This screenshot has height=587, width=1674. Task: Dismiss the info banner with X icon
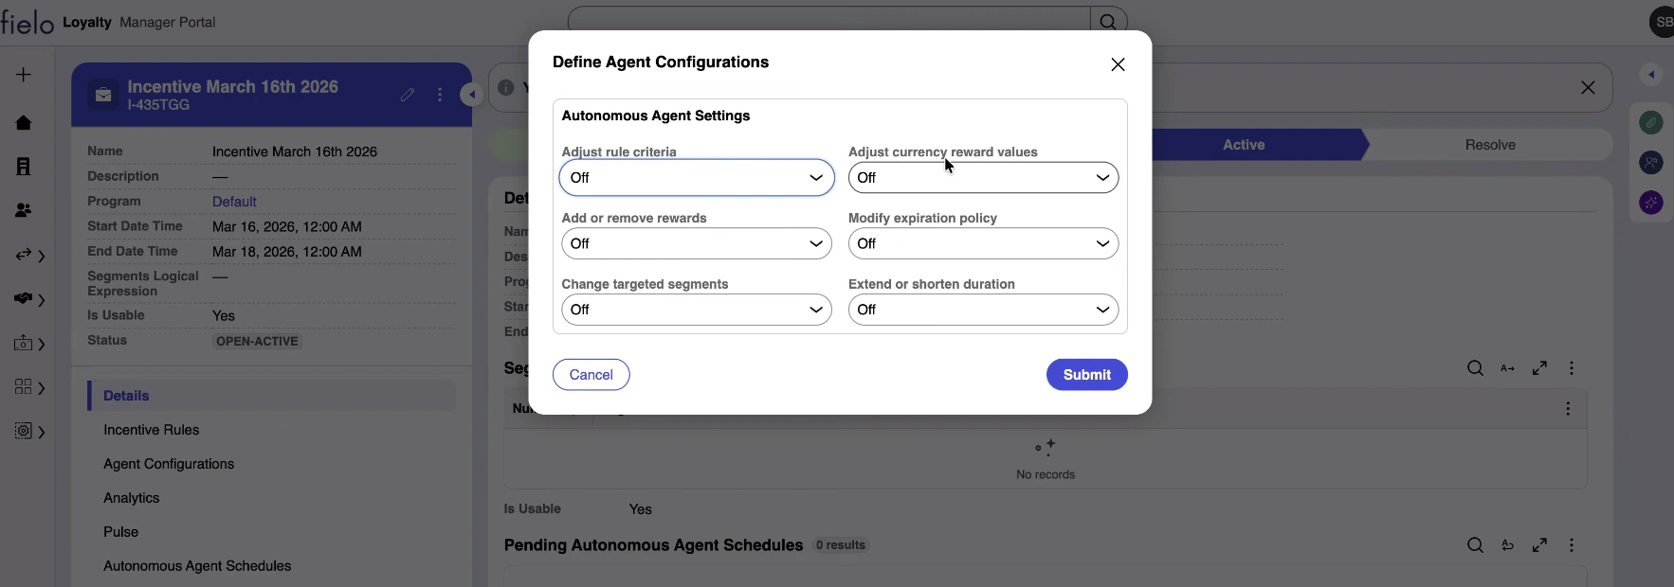tap(1588, 87)
